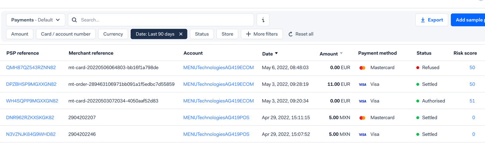Open the account link in the 11.00 EUR row
Screen dimensions: 485x143
[219, 84]
